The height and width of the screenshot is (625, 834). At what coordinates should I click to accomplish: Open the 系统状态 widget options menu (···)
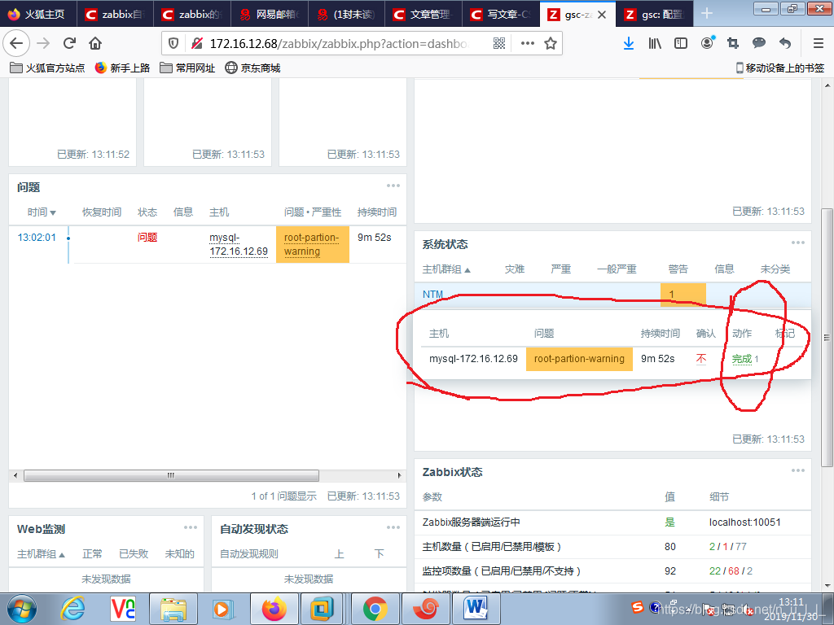pos(797,242)
